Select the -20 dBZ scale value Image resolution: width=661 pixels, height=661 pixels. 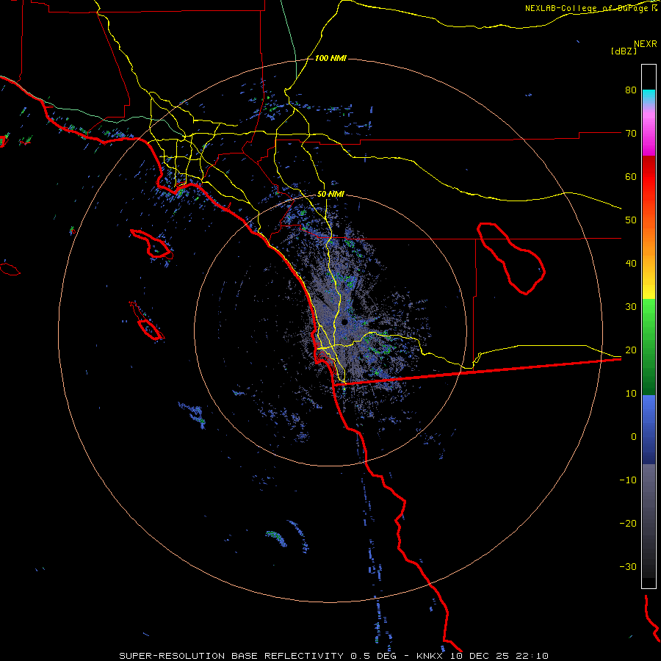click(x=628, y=524)
